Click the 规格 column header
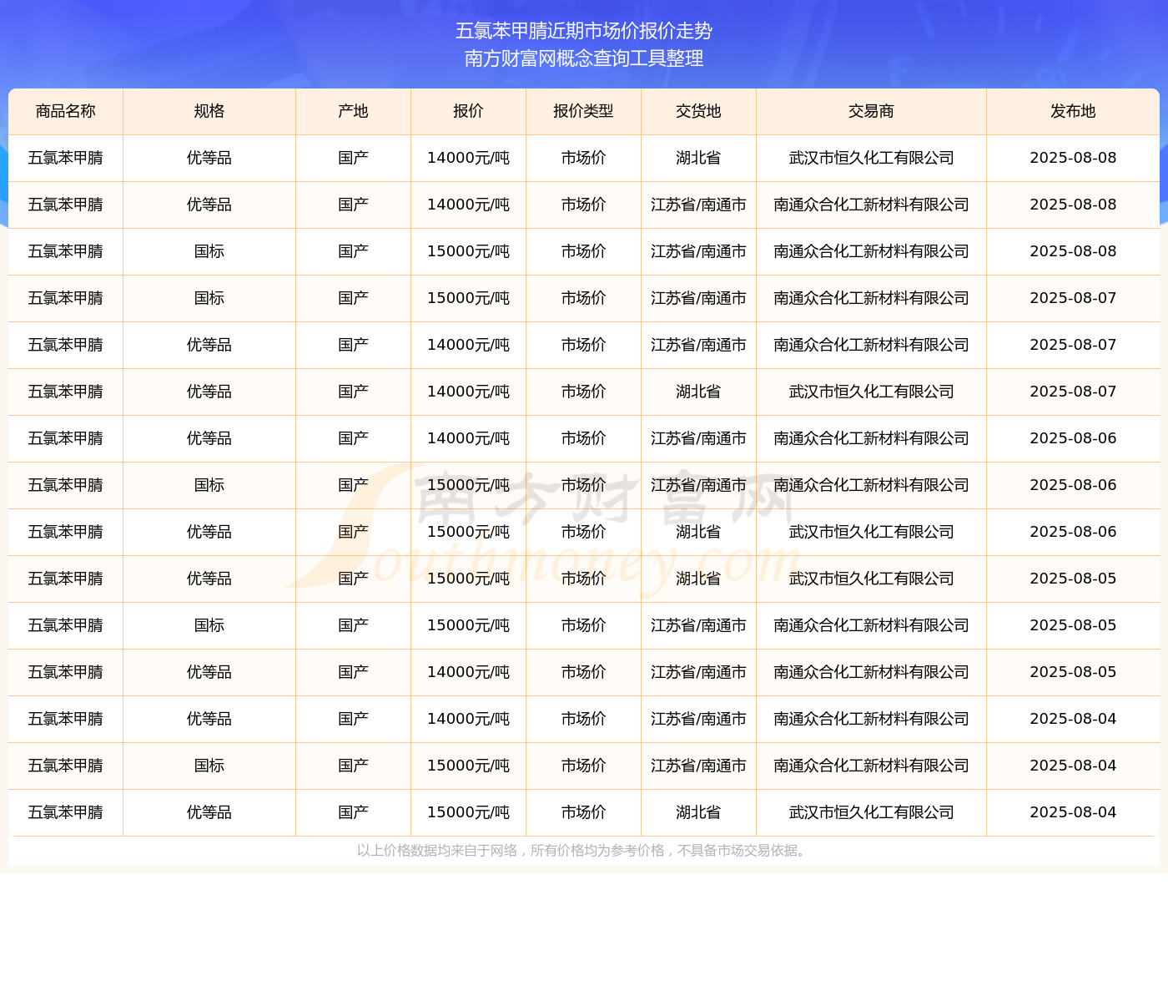This screenshot has height=1006, width=1168. click(209, 111)
